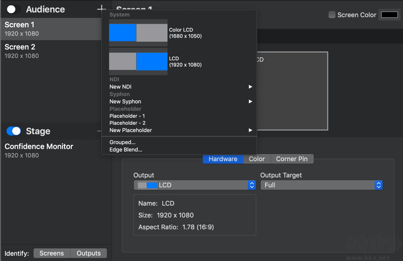Select Placeholder - 1 menu item
The image size is (403, 261).
coord(127,116)
